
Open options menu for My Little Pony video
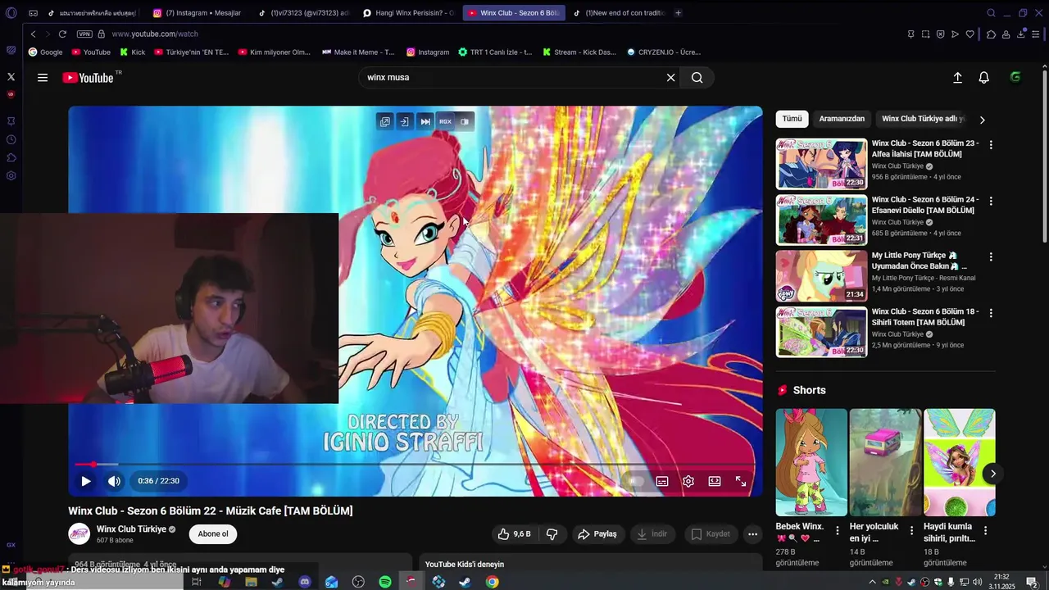tap(991, 256)
